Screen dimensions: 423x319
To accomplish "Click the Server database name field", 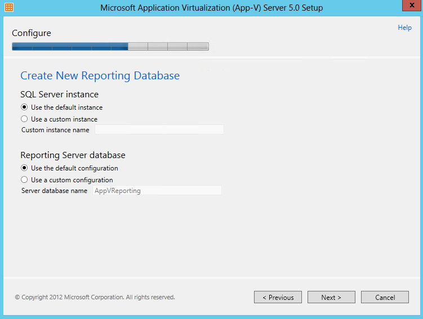I will 157,191.
